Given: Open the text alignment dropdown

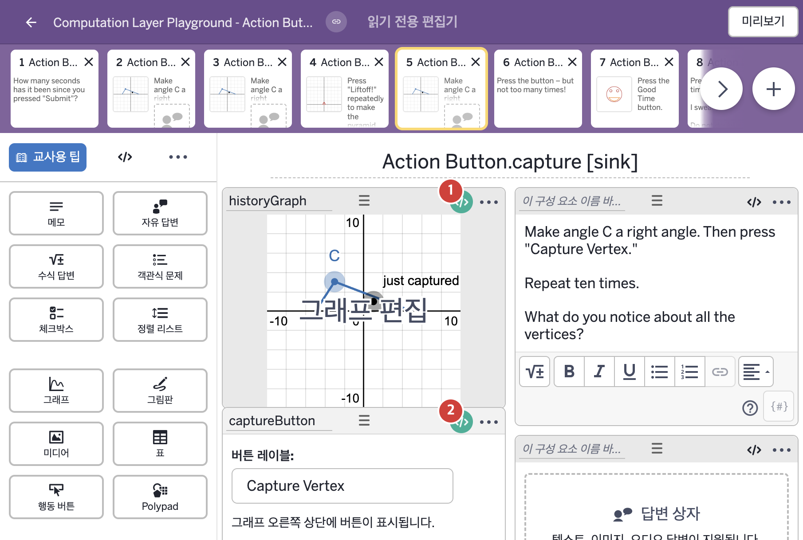Looking at the screenshot, I should click(x=756, y=372).
